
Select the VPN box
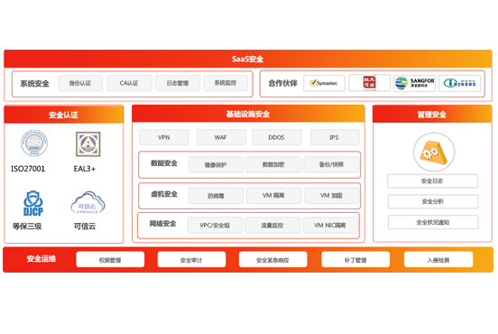click(164, 137)
